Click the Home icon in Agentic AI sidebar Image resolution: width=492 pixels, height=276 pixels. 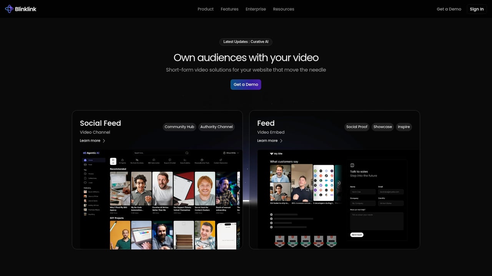point(85,160)
